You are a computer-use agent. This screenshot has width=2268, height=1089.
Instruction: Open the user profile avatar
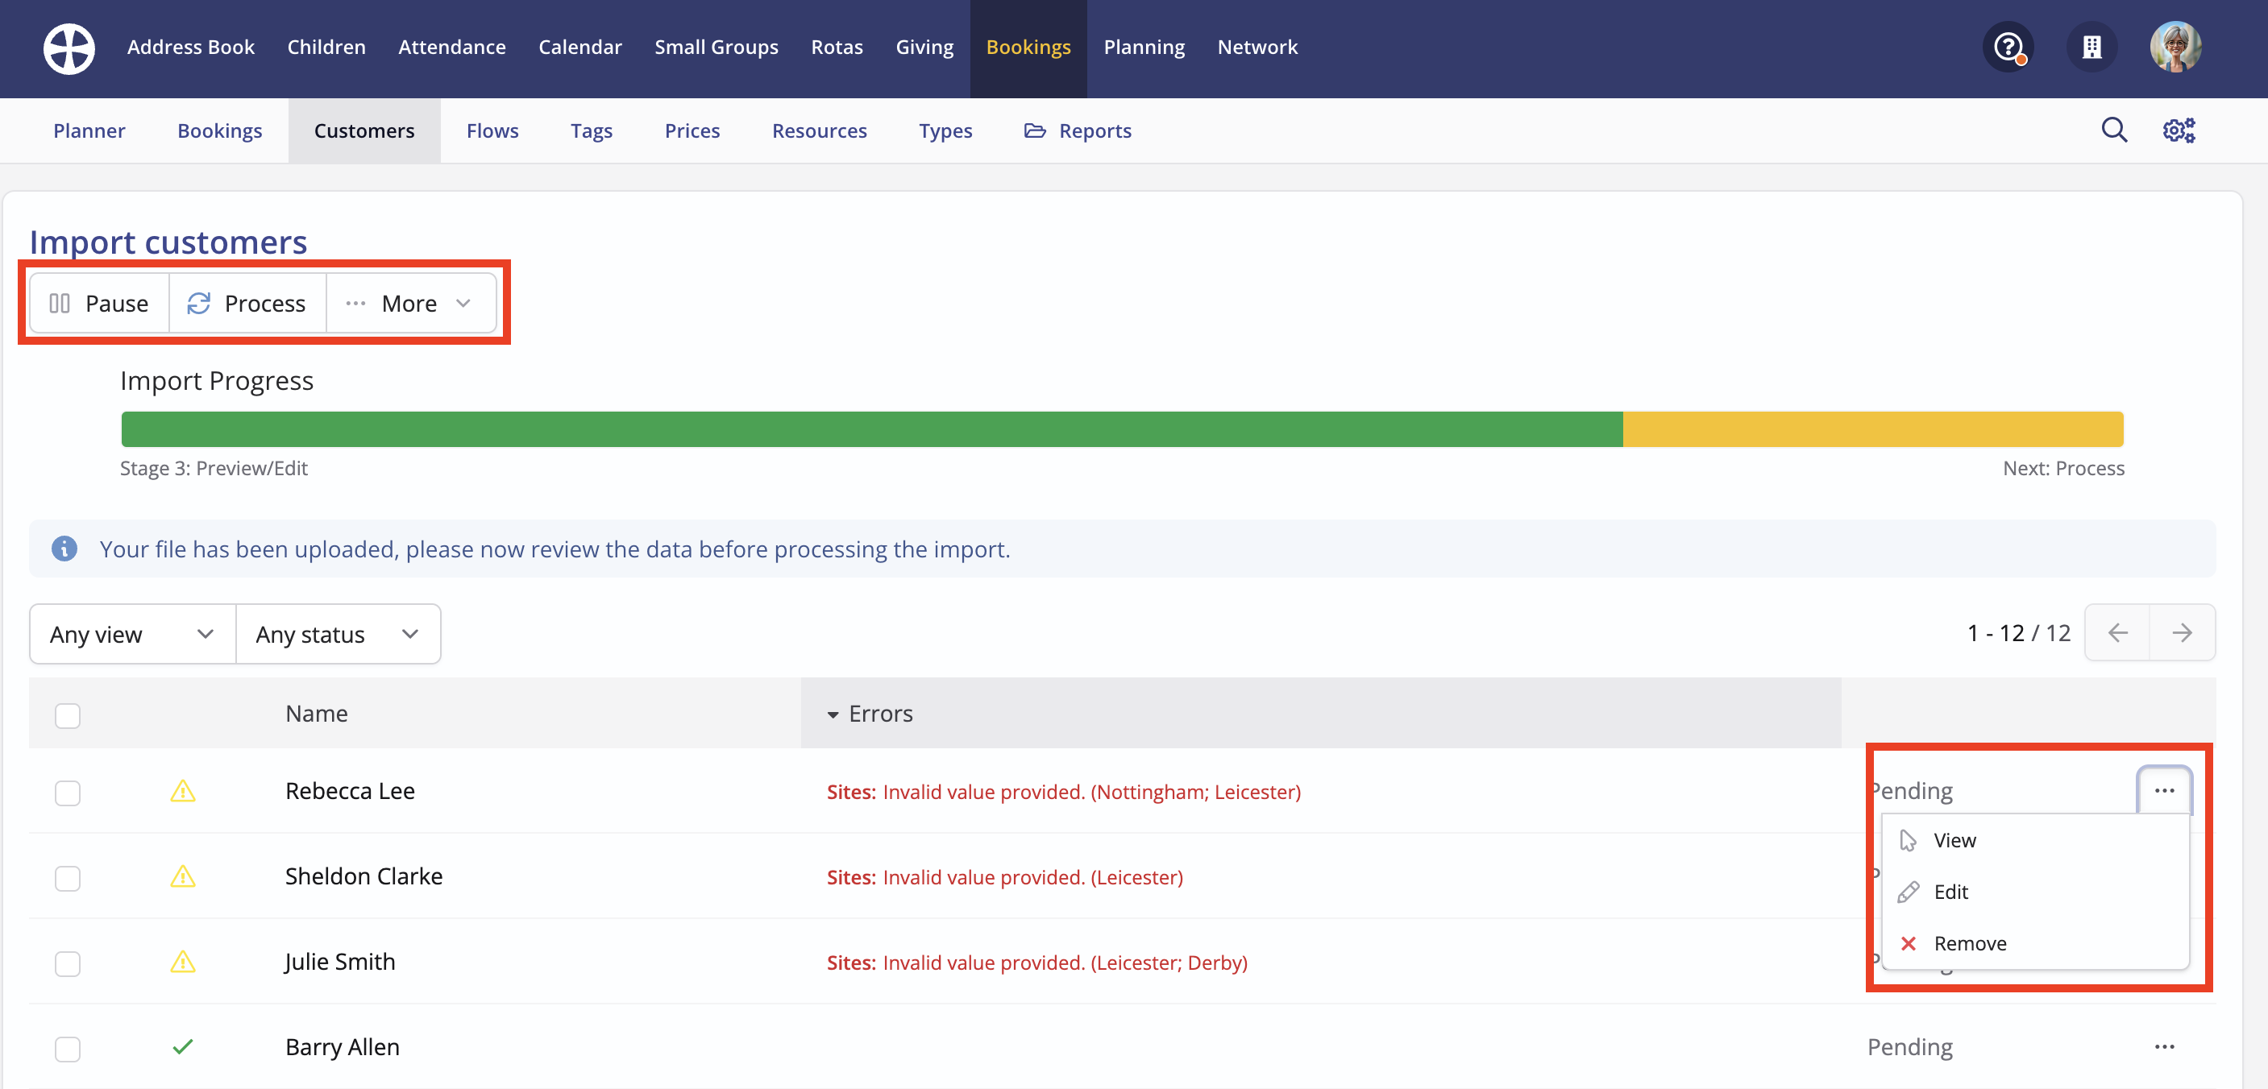pos(2175,47)
